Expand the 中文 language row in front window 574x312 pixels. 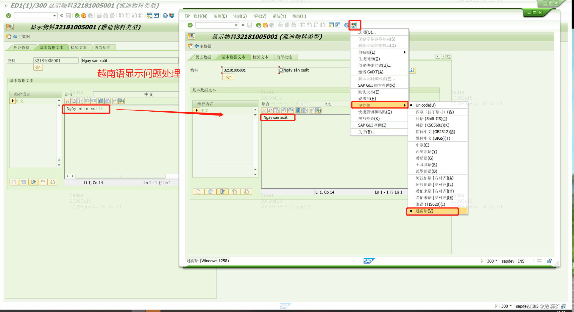[196, 110]
